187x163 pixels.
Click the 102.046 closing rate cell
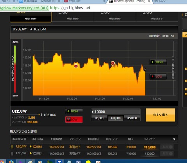coord(113,147)
